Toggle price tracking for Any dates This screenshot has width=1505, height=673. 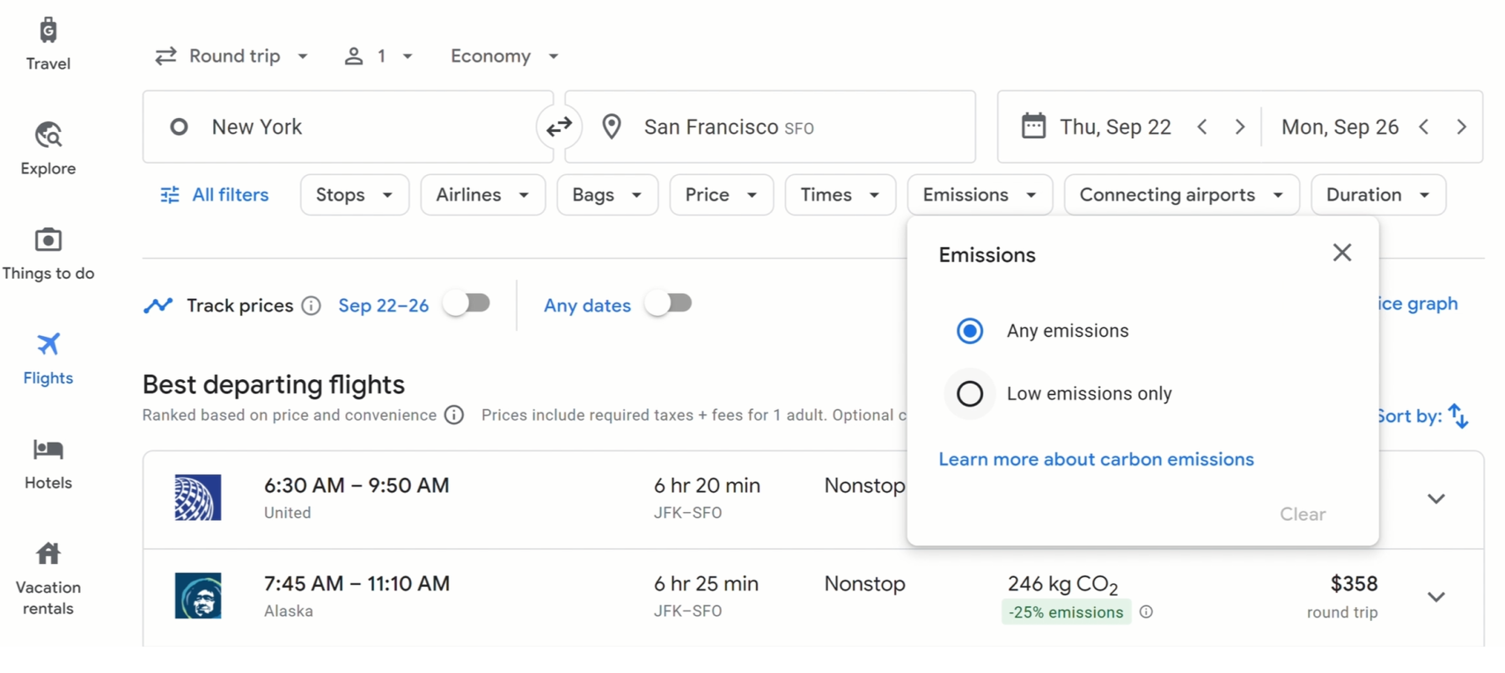pos(668,304)
